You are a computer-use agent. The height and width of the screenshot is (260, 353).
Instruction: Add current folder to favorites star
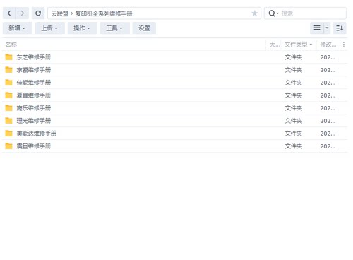coord(254,13)
